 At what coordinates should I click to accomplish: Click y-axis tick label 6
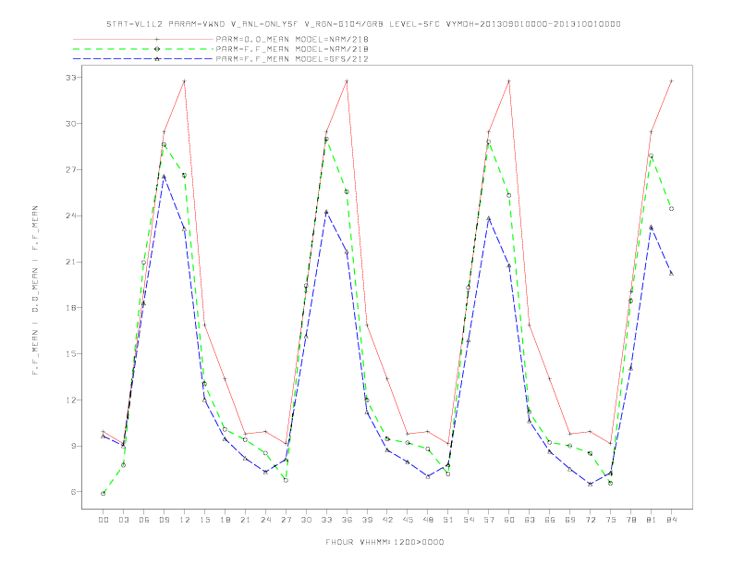pos(73,492)
